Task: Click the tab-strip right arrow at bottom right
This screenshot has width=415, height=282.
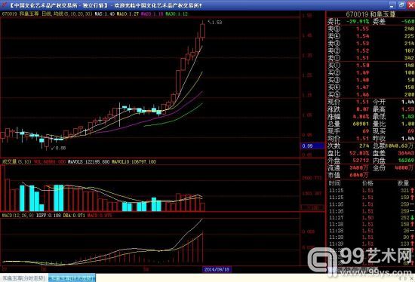Action: tap(405, 278)
